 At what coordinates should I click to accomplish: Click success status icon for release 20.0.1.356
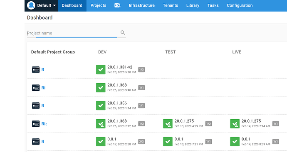click(x=101, y=106)
